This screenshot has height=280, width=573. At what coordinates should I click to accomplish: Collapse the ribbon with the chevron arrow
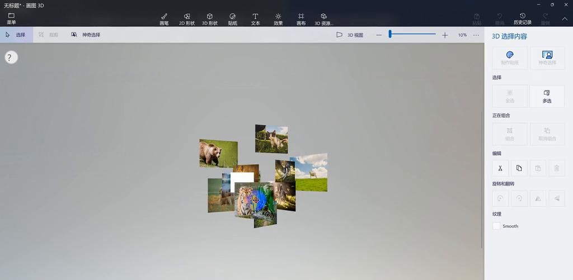pyautogui.click(x=564, y=18)
